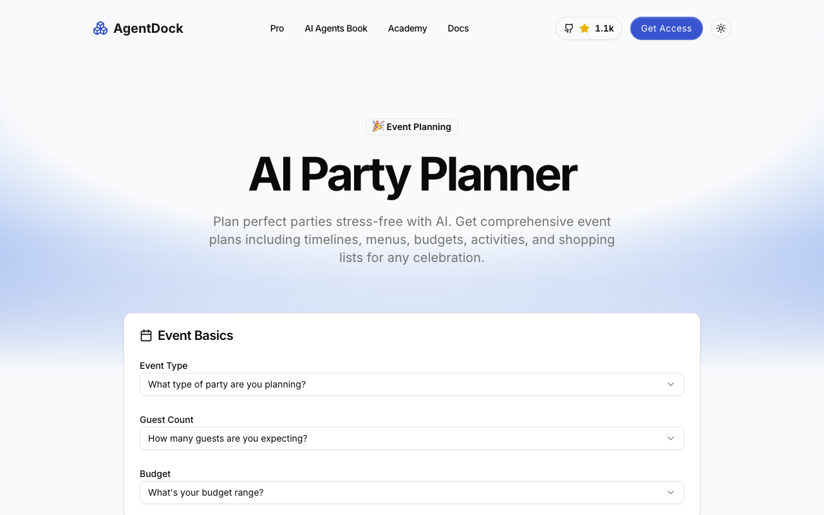This screenshot has height=515, width=824.
Task: Open the Budget range dropdown
Action: [412, 492]
